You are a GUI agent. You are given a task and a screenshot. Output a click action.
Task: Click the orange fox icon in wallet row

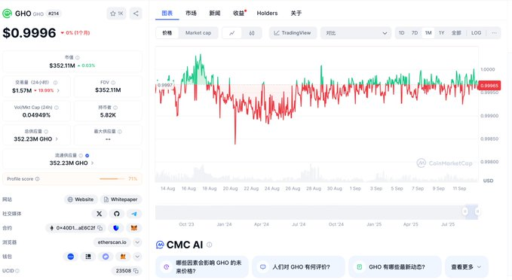pyautogui.click(x=123, y=257)
